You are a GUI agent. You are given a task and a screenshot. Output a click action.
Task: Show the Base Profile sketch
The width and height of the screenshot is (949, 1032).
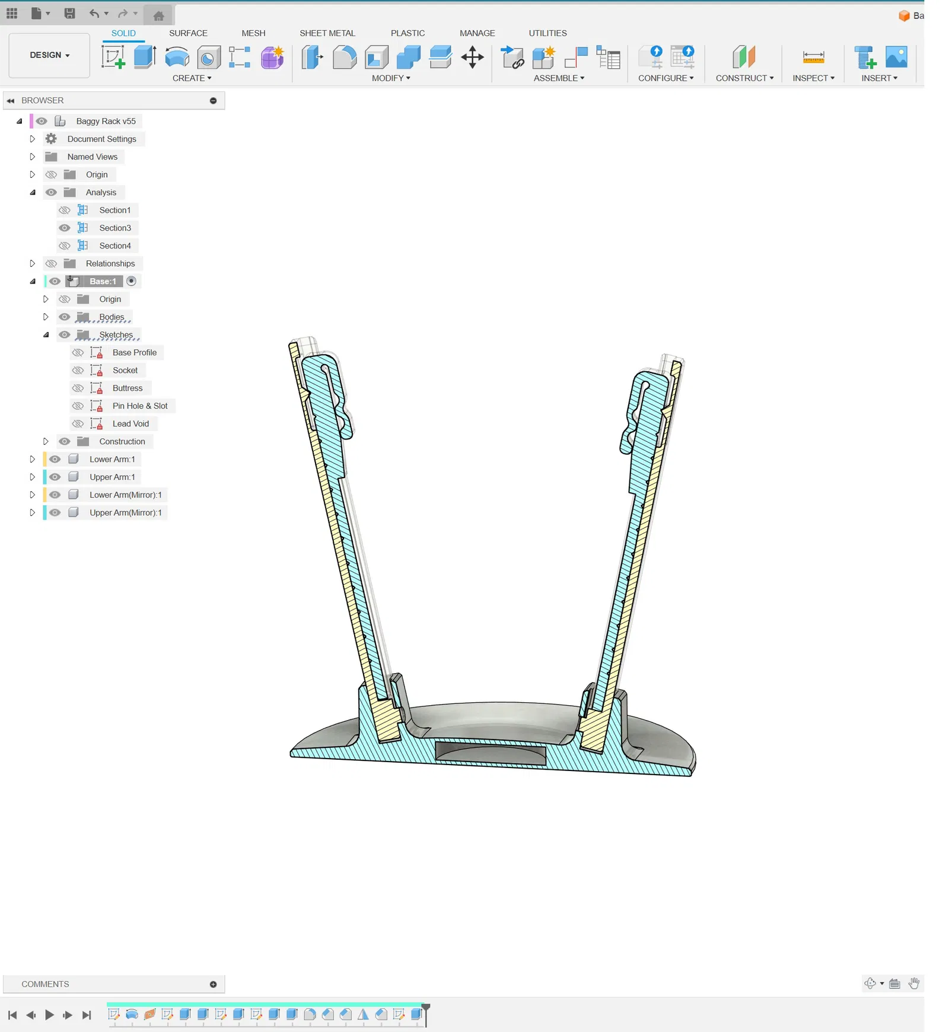(x=78, y=352)
